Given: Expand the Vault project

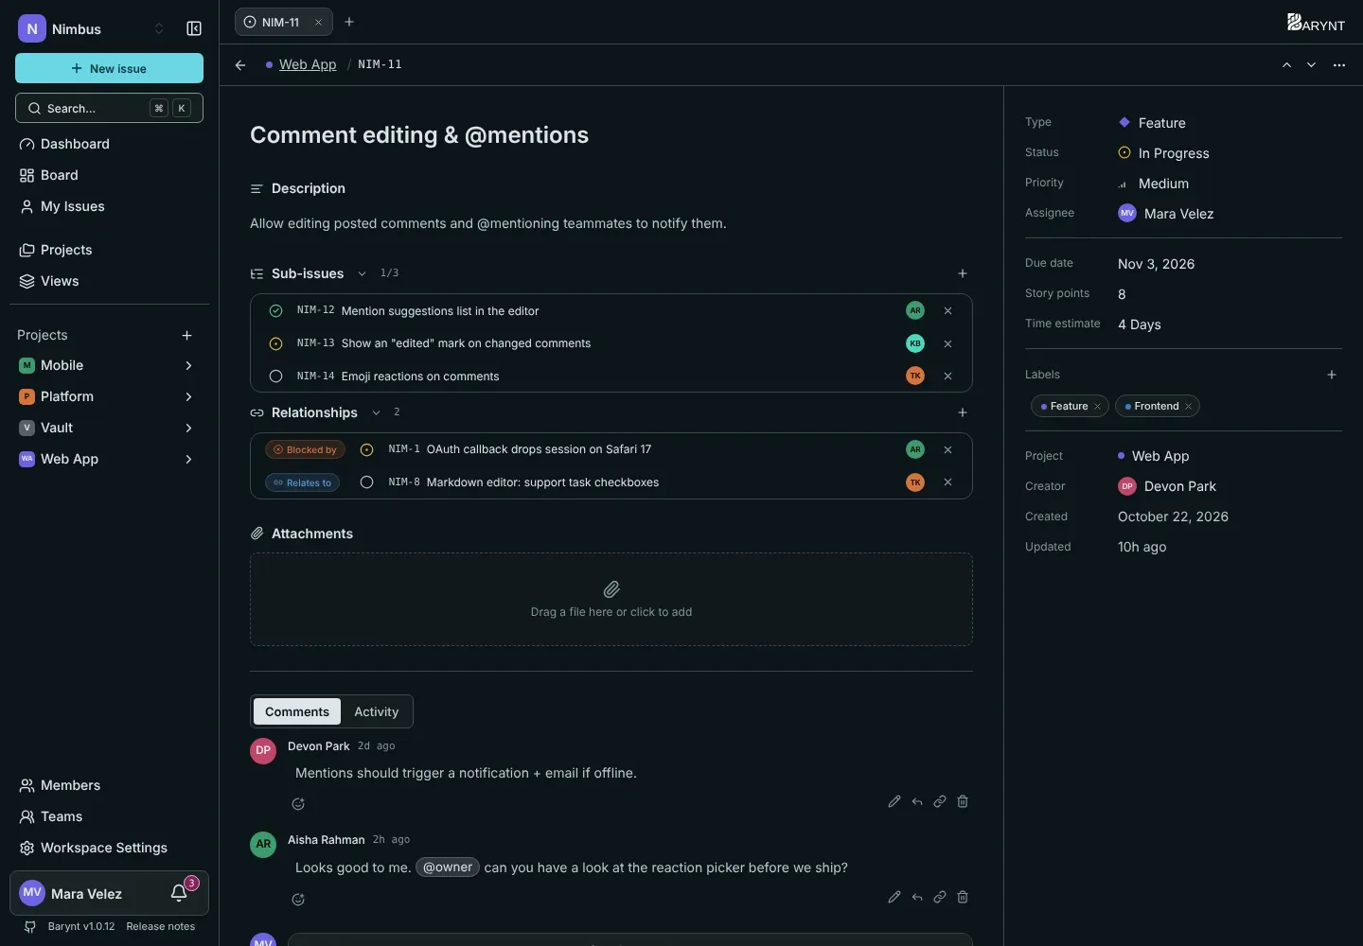Looking at the screenshot, I should click(188, 428).
